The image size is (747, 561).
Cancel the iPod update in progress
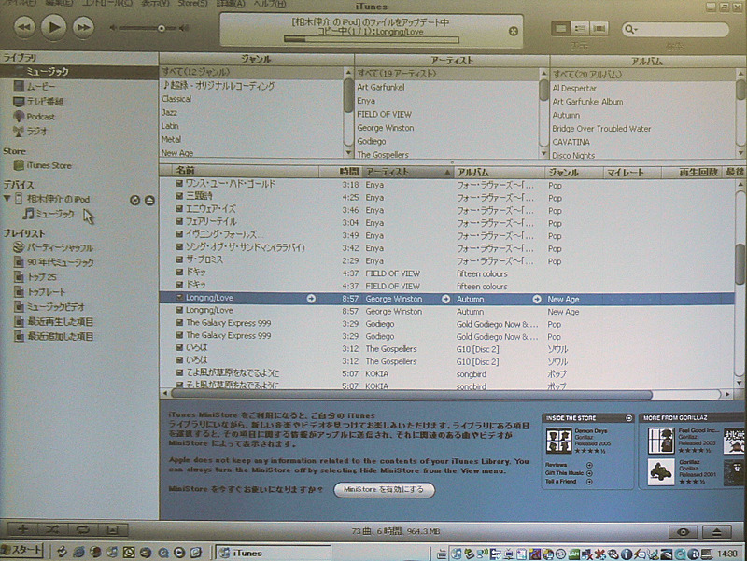tap(513, 32)
